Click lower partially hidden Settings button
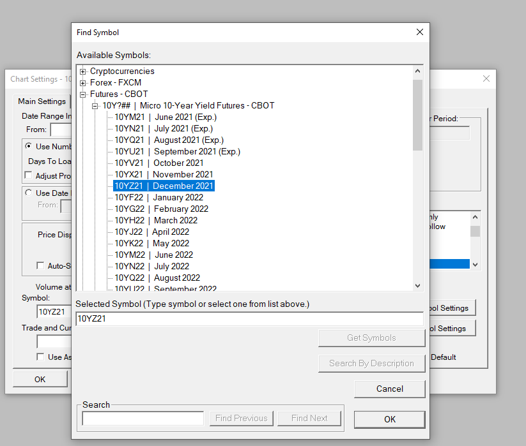Screen dimensions: 526x446 pos(453,329)
